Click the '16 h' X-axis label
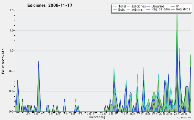The width and height of the screenshot is (194, 120). 132,114
